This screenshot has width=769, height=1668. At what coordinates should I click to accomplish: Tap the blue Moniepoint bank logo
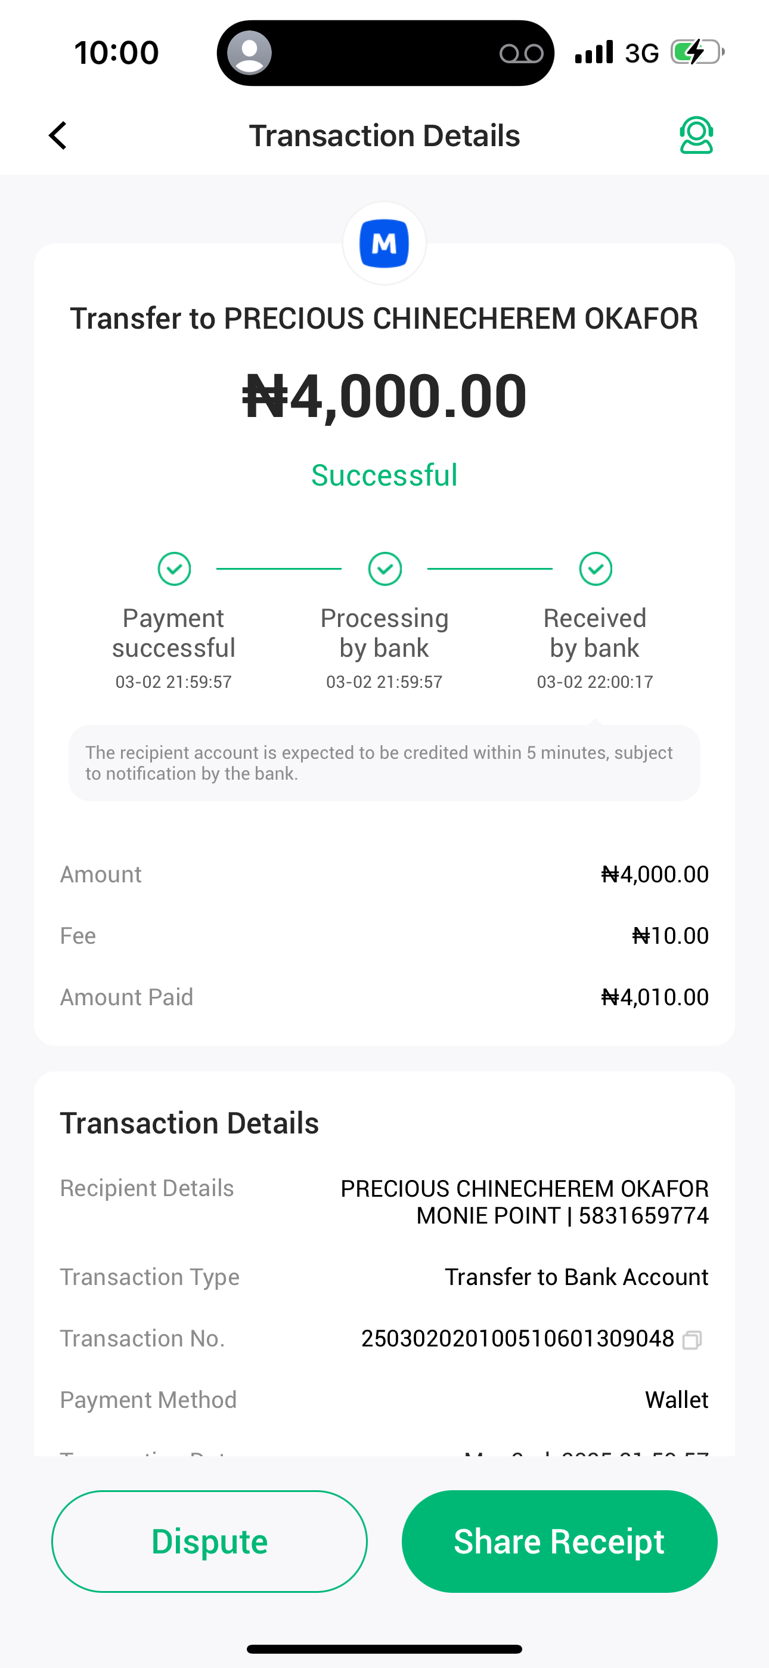pos(384,243)
